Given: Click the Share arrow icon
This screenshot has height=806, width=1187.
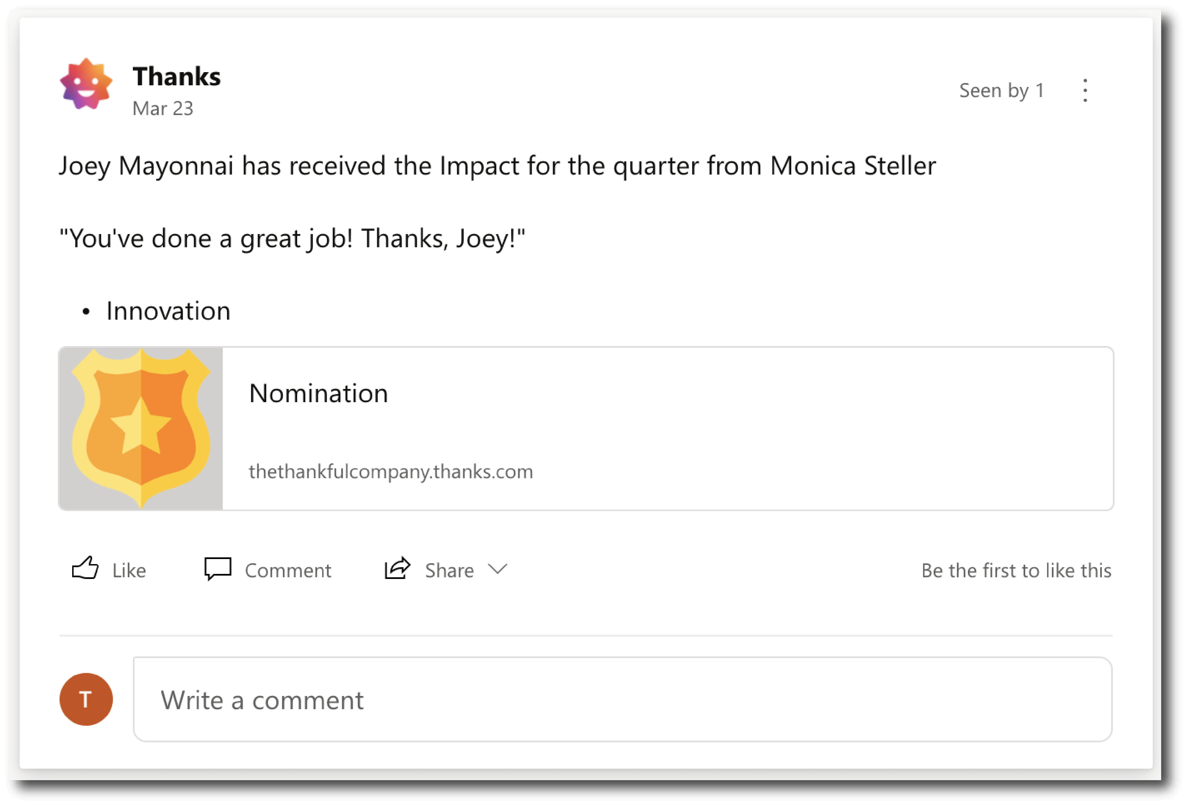Looking at the screenshot, I should point(397,568).
